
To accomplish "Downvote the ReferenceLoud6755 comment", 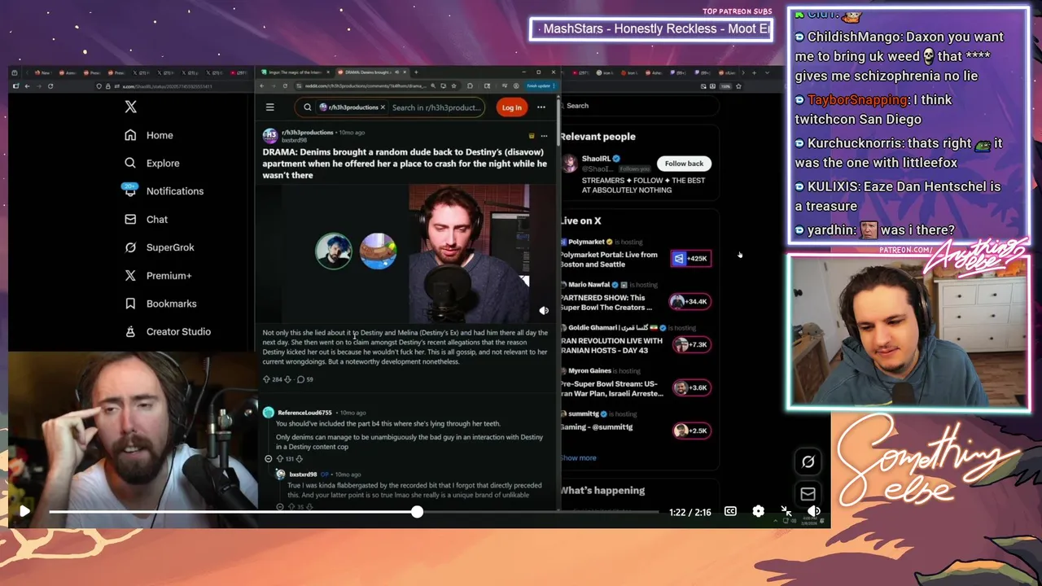I will [x=299, y=459].
